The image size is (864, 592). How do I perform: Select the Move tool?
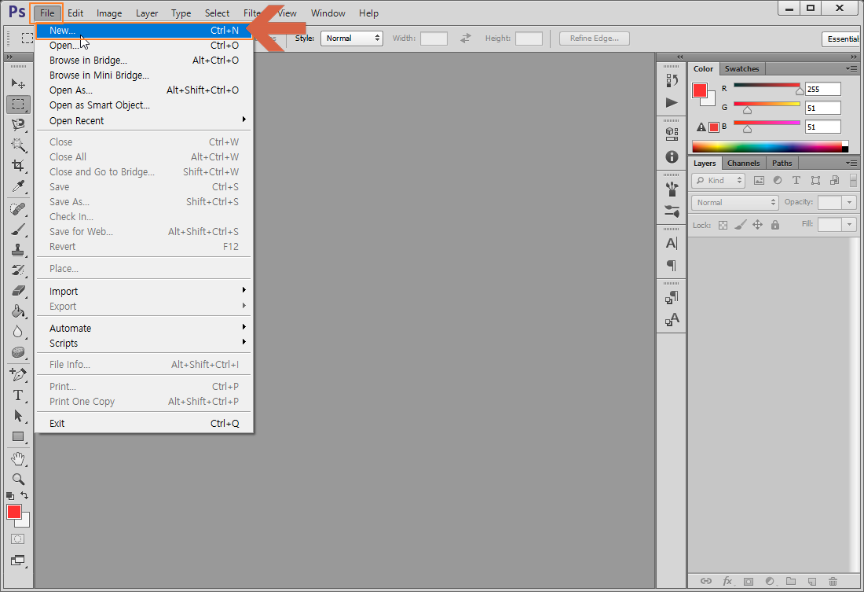click(x=18, y=83)
